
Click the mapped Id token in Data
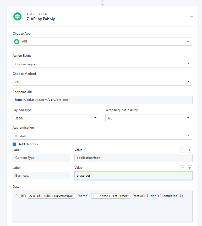(x=51, y=196)
